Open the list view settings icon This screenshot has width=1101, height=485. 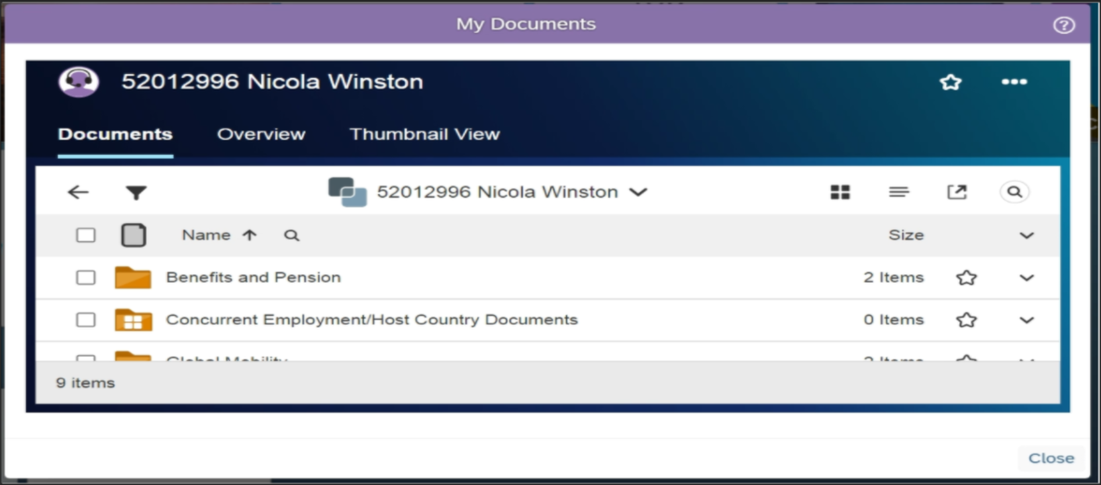[898, 193]
